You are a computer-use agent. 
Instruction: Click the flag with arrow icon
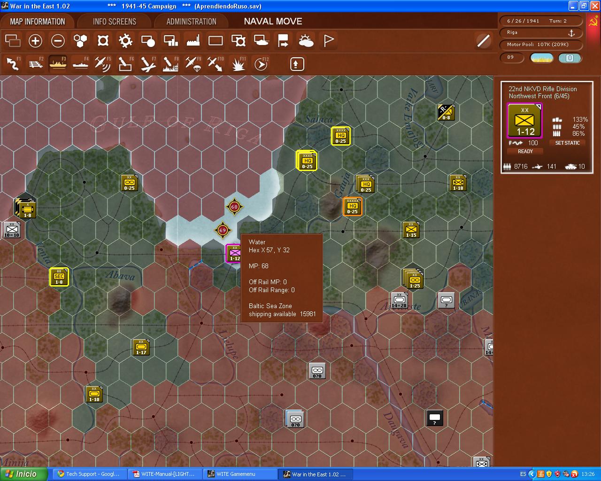[x=283, y=41]
